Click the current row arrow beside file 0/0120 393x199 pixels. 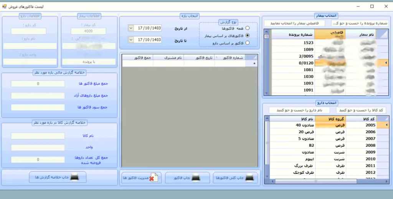(386, 63)
